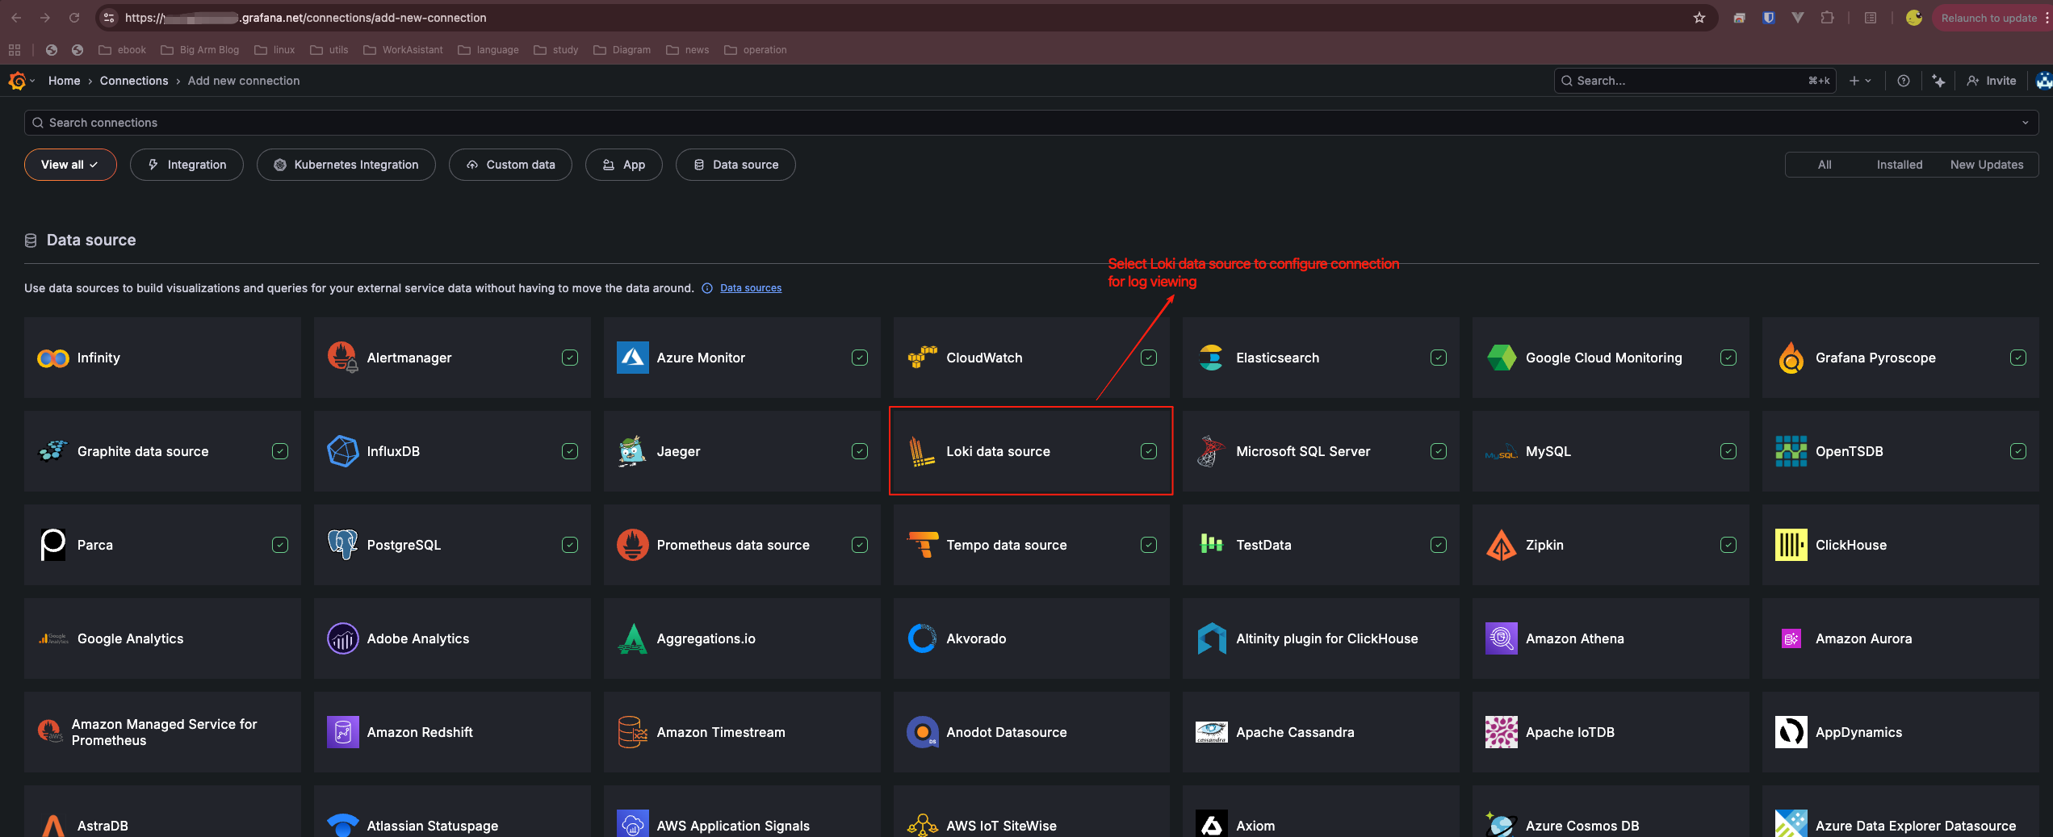Click the installed checkmark on MySQL
Image resolution: width=2053 pixels, height=837 pixels.
point(1728,452)
